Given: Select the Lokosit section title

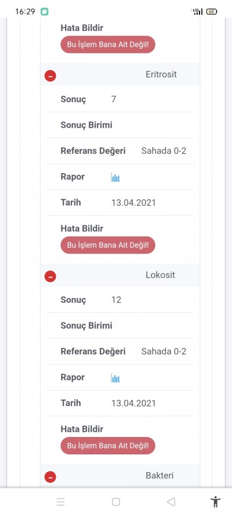Looking at the screenshot, I should click(161, 275).
